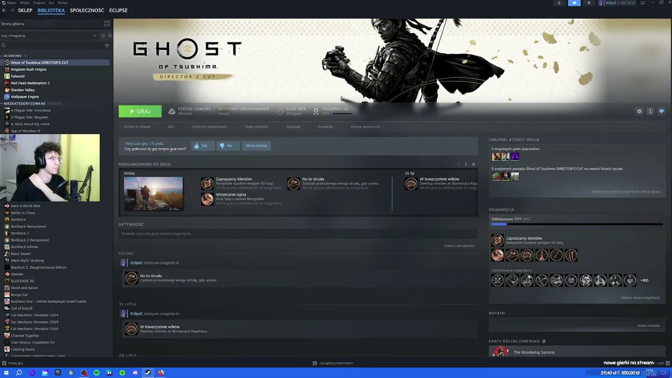This screenshot has width=672, height=378.
Task: Click the 'No to strzała' achievement icon in summary
Action: [293, 183]
